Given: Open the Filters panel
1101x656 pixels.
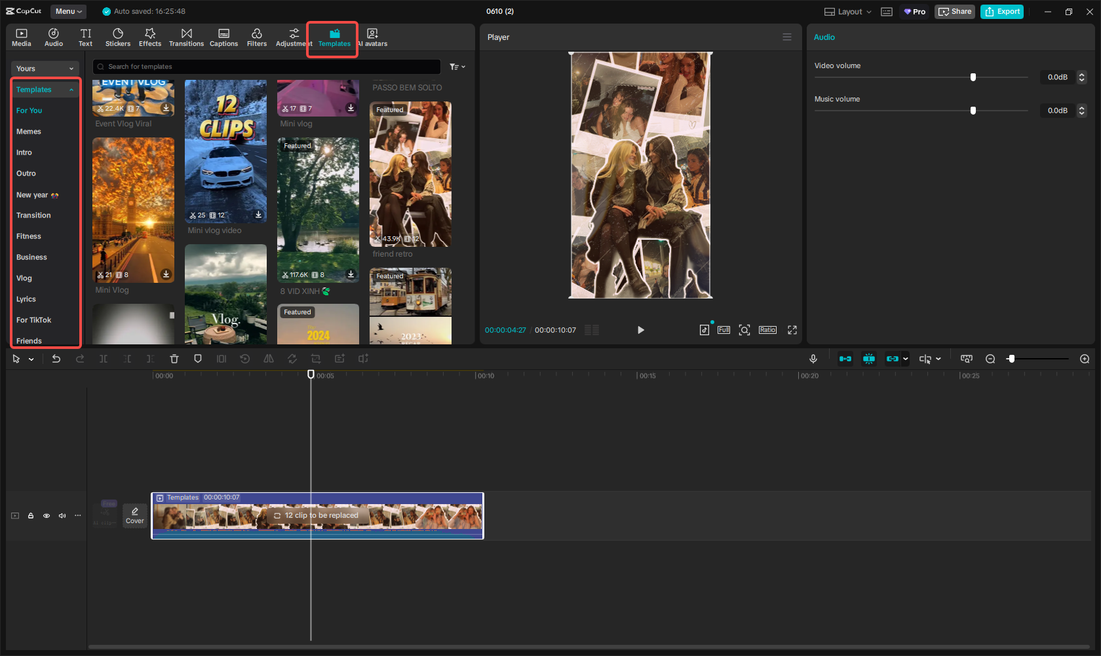Looking at the screenshot, I should [x=256, y=36].
